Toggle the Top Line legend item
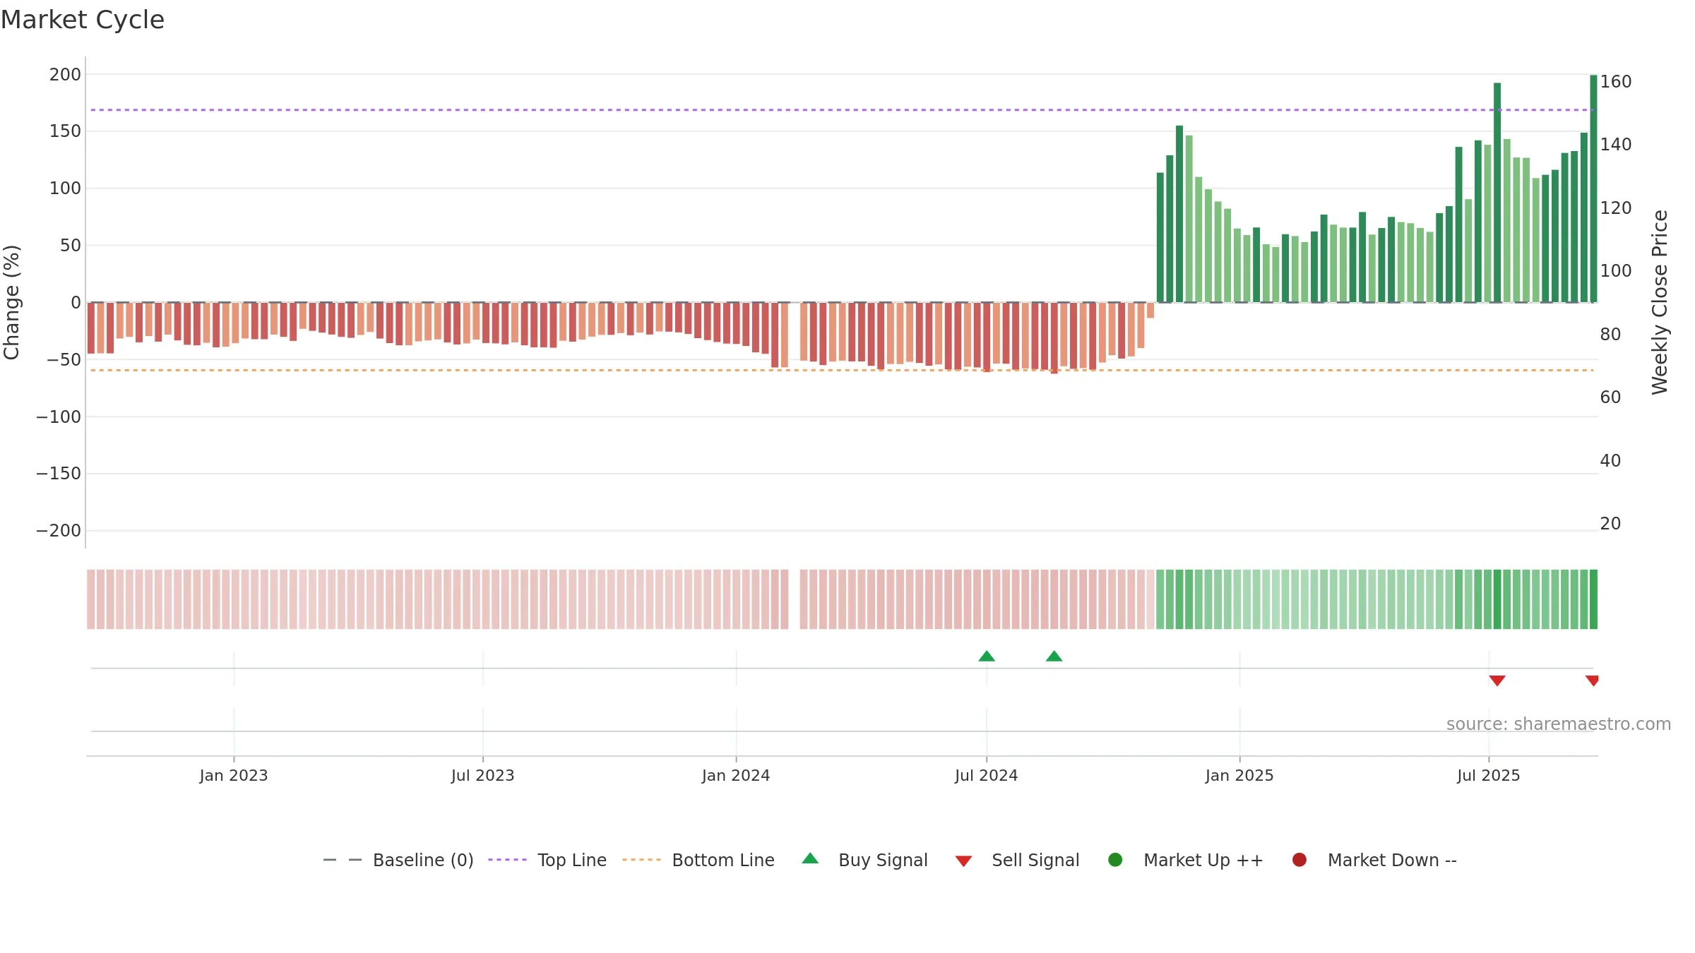 pos(547,860)
